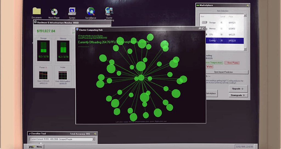Click the Current Dataset combo box text
The image size is (281, 149).
coord(51,139)
